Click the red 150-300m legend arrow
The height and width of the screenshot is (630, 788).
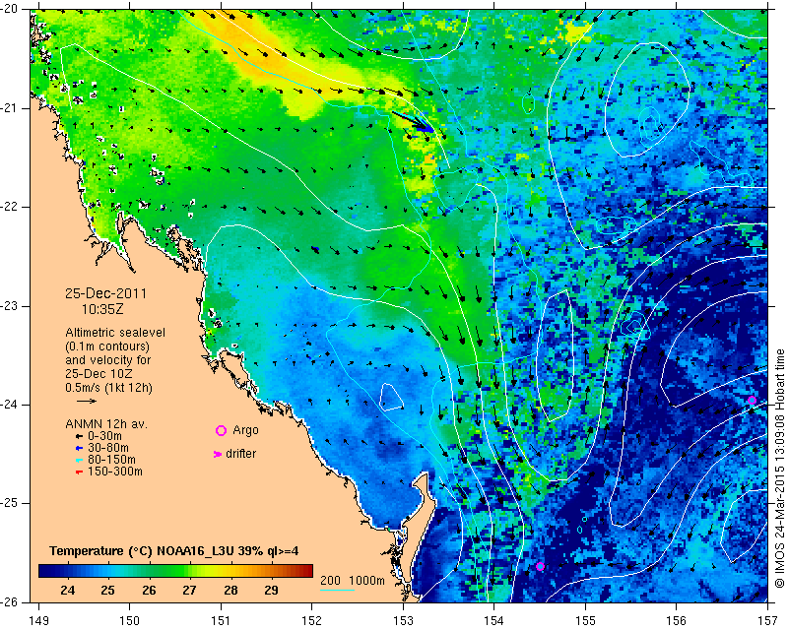click(x=79, y=472)
